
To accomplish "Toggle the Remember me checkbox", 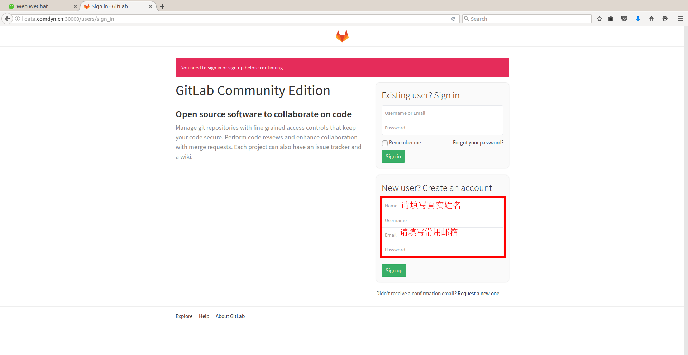I will [x=385, y=143].
